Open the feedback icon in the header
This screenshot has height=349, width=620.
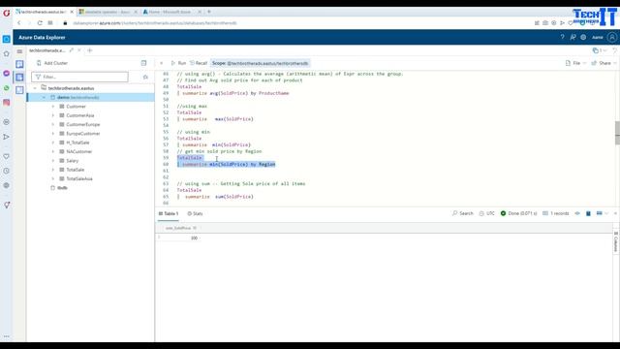tap(573, 37)
